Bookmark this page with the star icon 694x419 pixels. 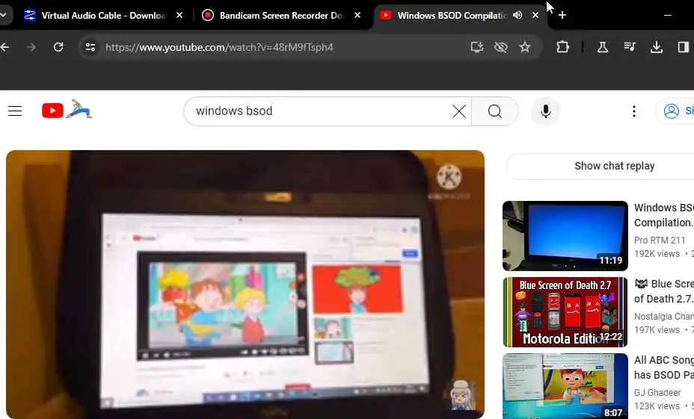click(525, 47)
